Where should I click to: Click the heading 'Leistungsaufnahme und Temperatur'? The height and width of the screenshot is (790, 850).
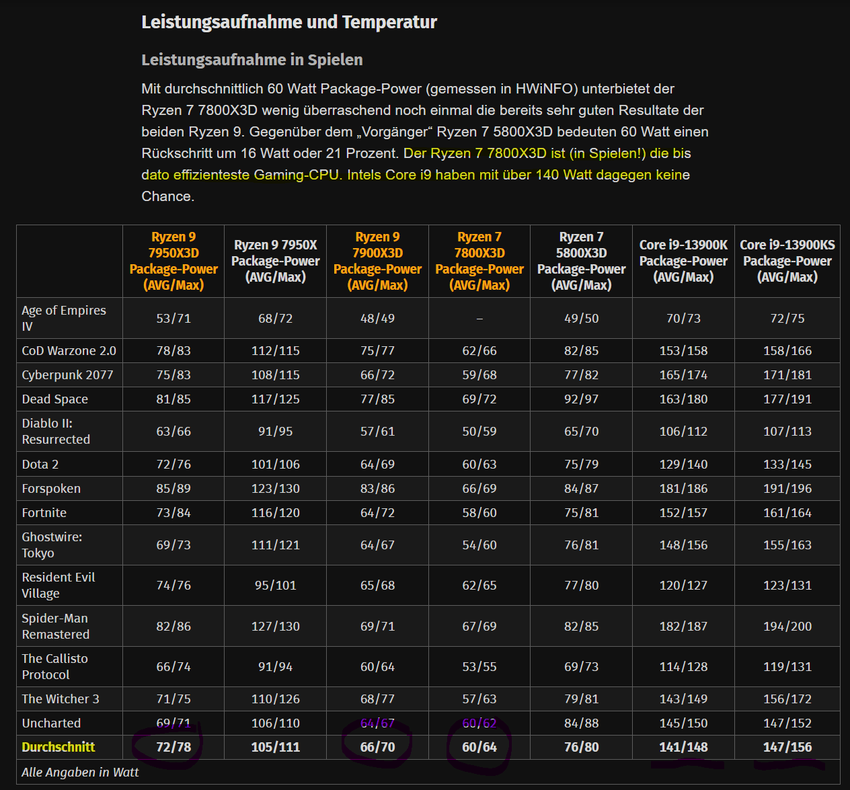289,22
